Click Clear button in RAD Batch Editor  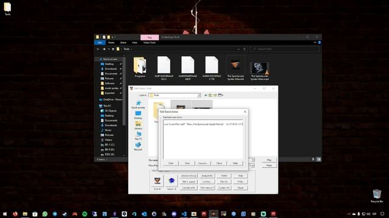187,163
